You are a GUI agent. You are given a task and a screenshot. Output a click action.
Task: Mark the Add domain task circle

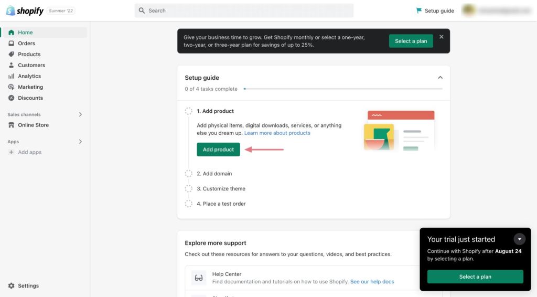[189, 174]
